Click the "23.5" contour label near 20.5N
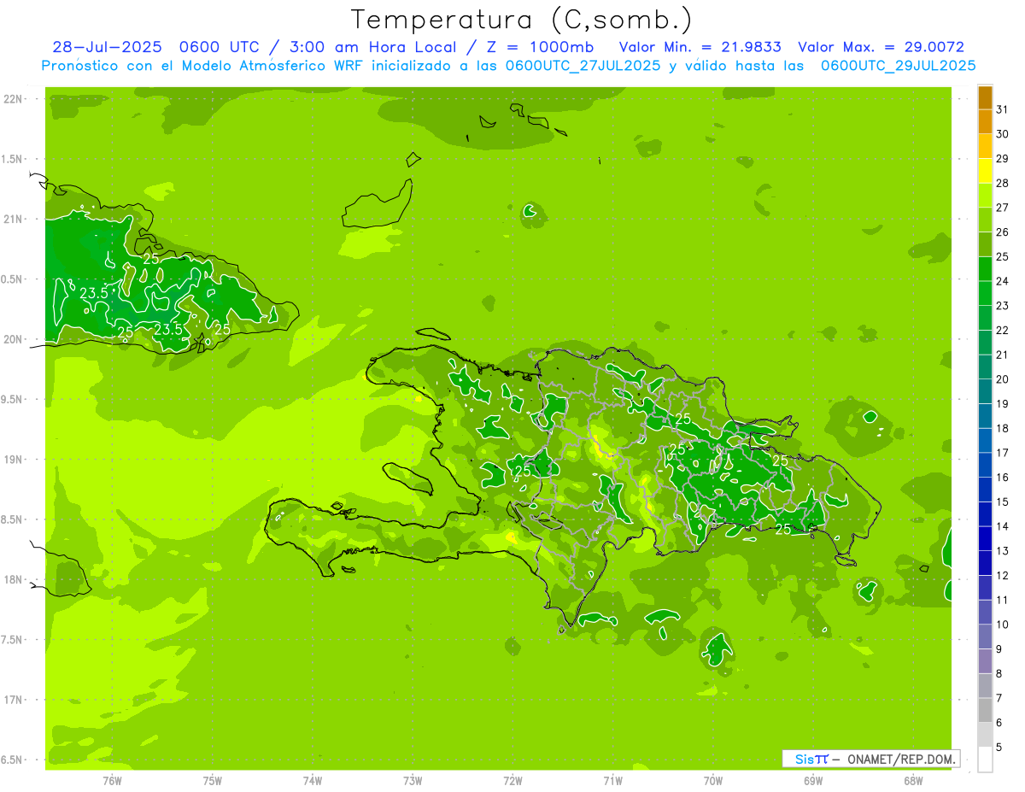The image size is (1025, 792). coord(92,293)
